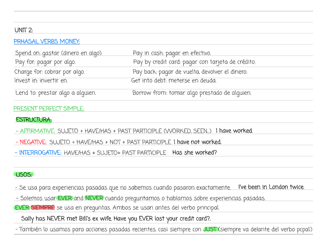Click the 'Lend to' entry

(56, 93)
